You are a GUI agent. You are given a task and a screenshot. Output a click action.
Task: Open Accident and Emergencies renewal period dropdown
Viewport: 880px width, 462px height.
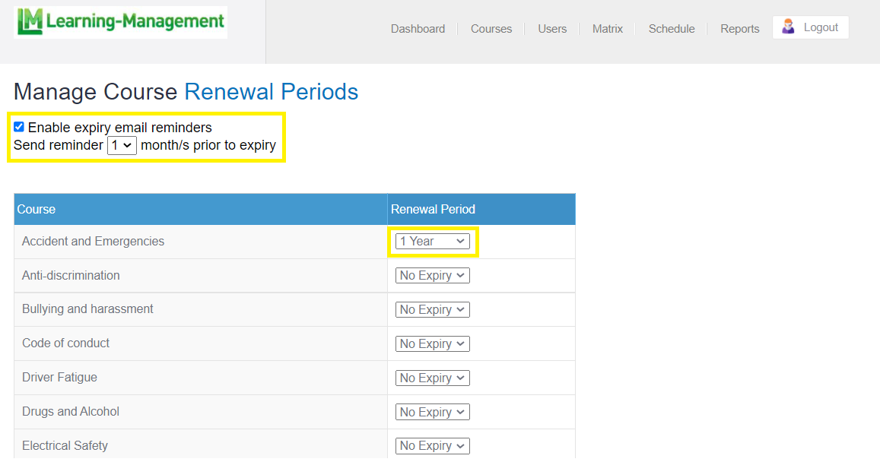(432, 242)
